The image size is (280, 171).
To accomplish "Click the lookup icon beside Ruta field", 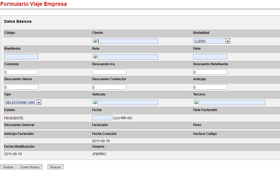I will tap(94, 57).
